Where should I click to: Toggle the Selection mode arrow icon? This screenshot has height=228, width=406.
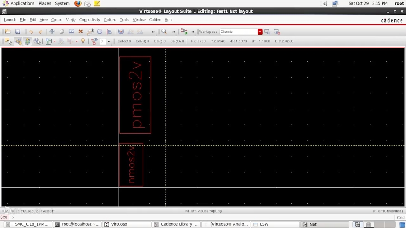[8, 41]
